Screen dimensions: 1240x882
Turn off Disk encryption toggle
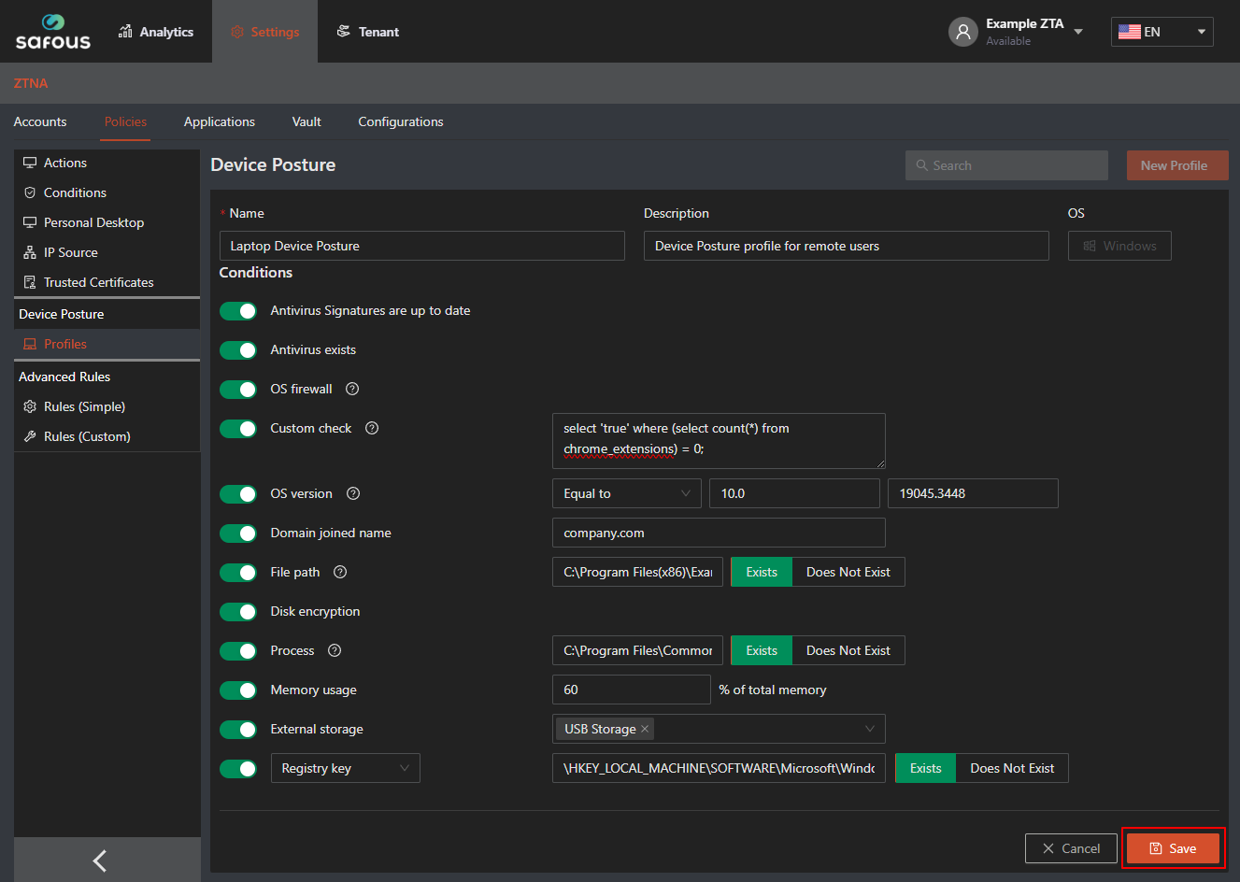click(x=238, y=612)
